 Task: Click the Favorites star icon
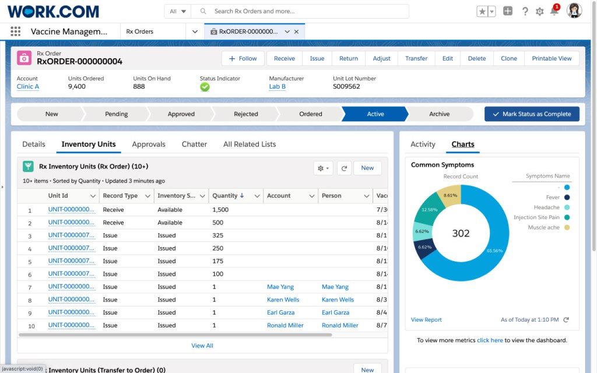click(482, 11)
